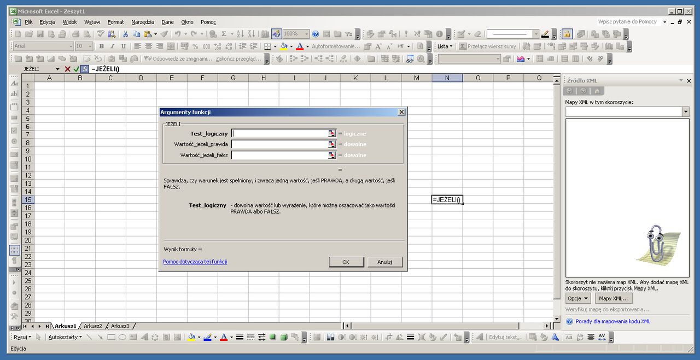Toggle bold formatting in the toolbar
This screenshot has width=700, height=360.
(101, 46)
